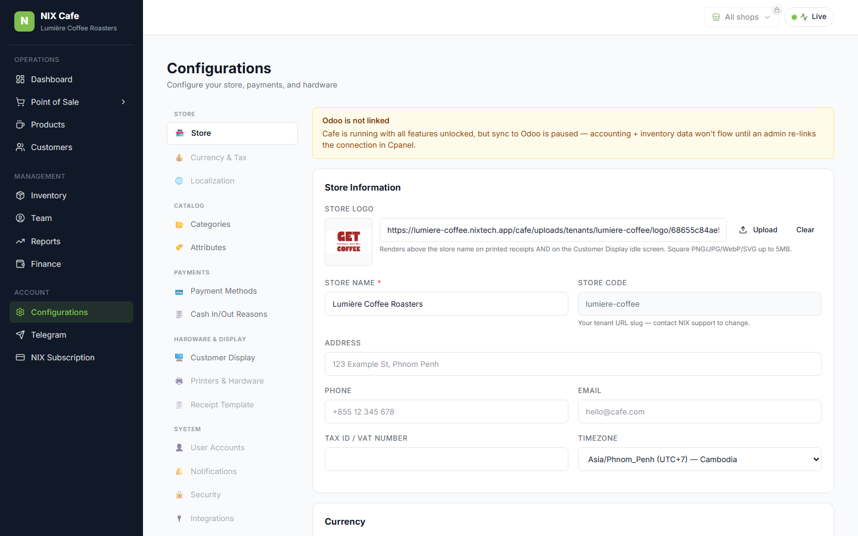Click the User Accounts person icon
This screenshot has width=858, height=536.
click(x=179, y=447)
